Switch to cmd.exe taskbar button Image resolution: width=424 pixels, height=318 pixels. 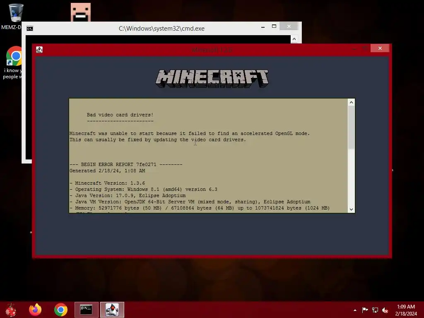(x=86, y=310)
